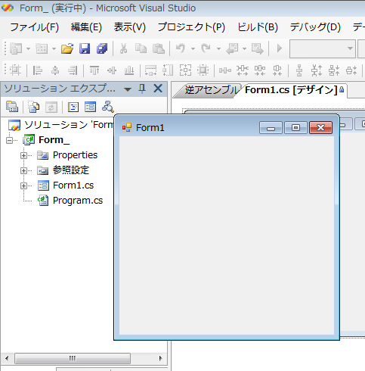Expand the 参照設定 folder node

(x=23, y=170)
